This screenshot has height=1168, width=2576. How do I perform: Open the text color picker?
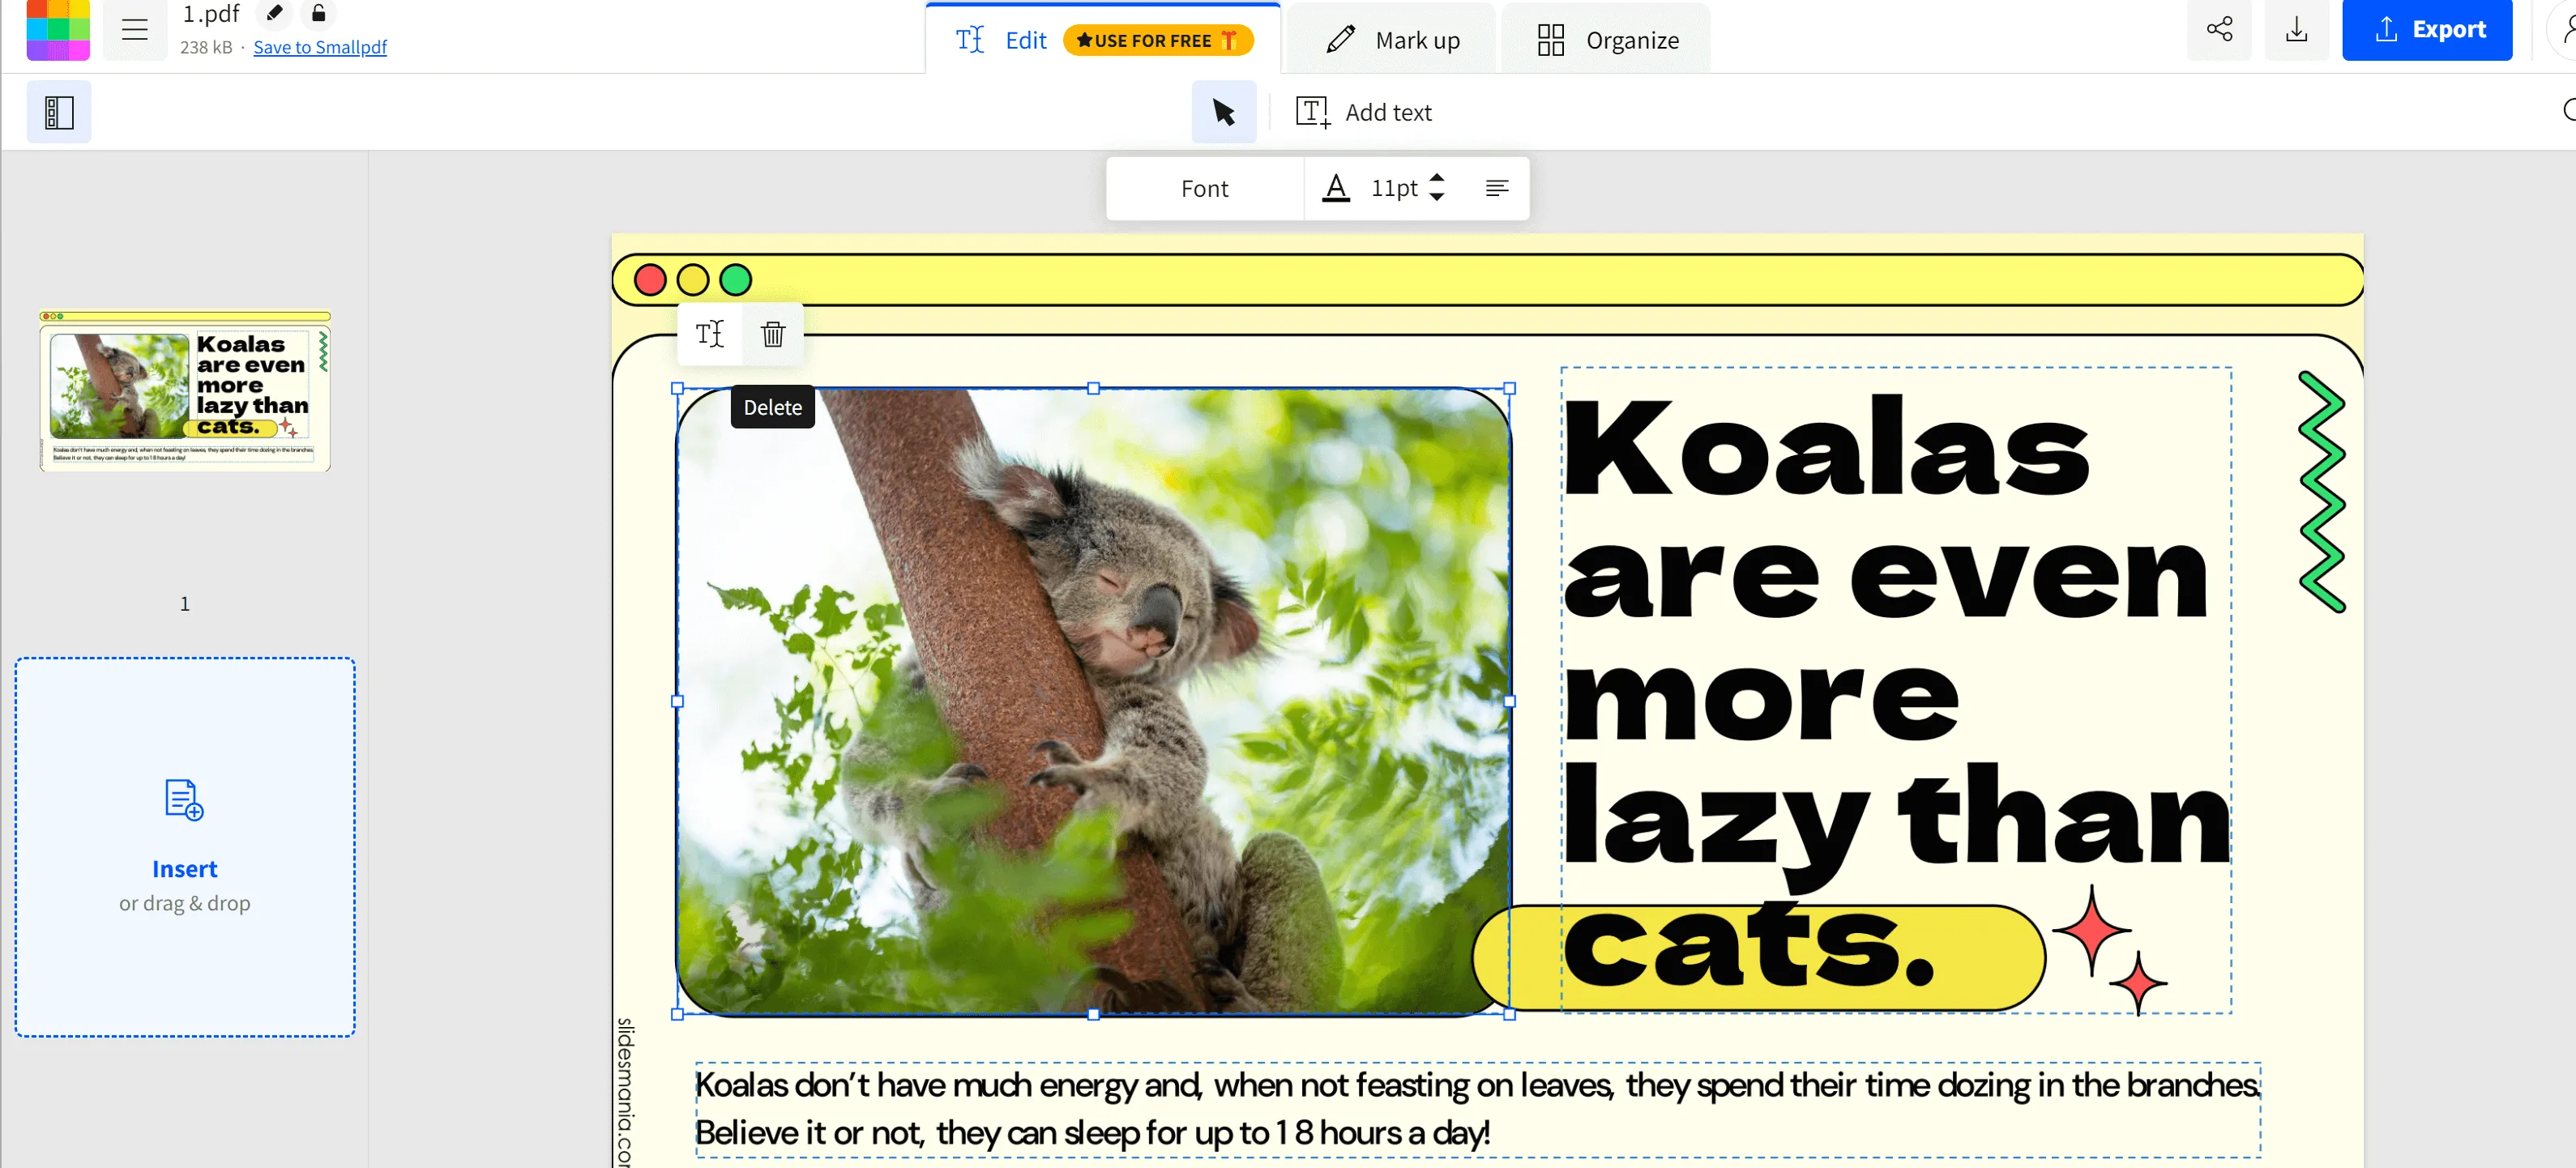tap(1336, 188)
